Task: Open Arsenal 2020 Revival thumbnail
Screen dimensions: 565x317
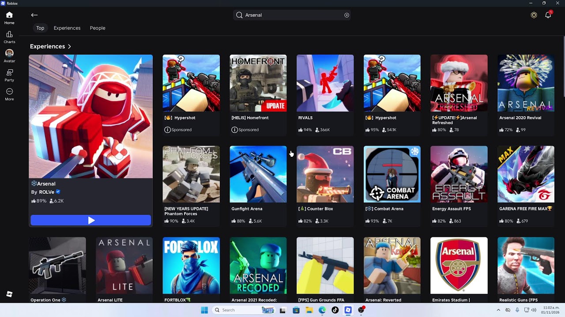Action: 526,83
